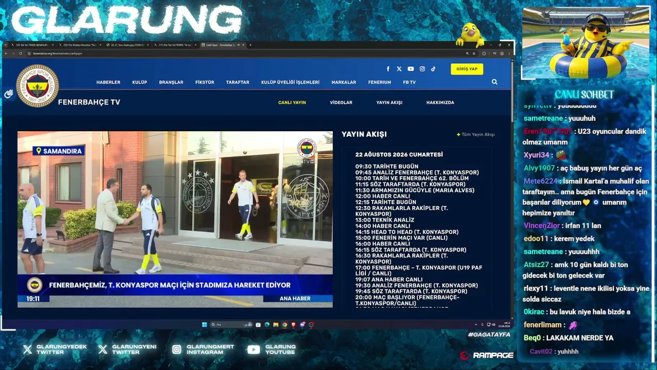
Task: Open KULÜP ÜYELİĞİ İŞLEMLERİ menu
Action: pyautogui.click(x=290, y=82)
